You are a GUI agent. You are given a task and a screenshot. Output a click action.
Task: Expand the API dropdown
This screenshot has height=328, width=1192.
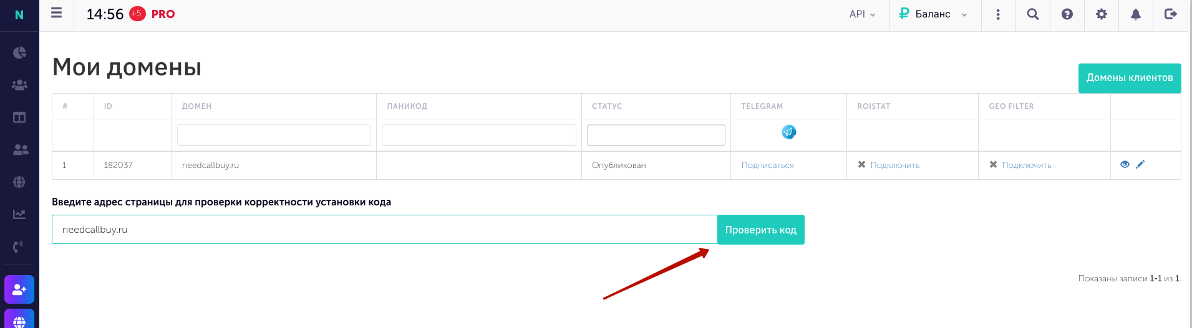pyautogui.click(x=862, y=14)
